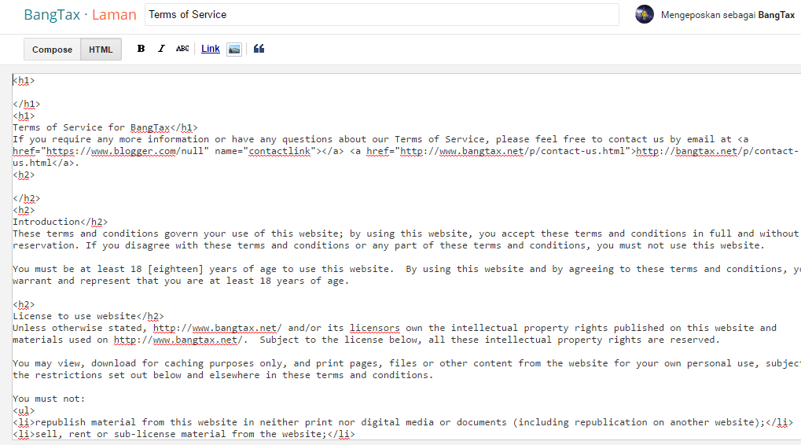Screen dimensions: 801x445
Task: Click the 'You must be at least 18' line
Action: 406,269
